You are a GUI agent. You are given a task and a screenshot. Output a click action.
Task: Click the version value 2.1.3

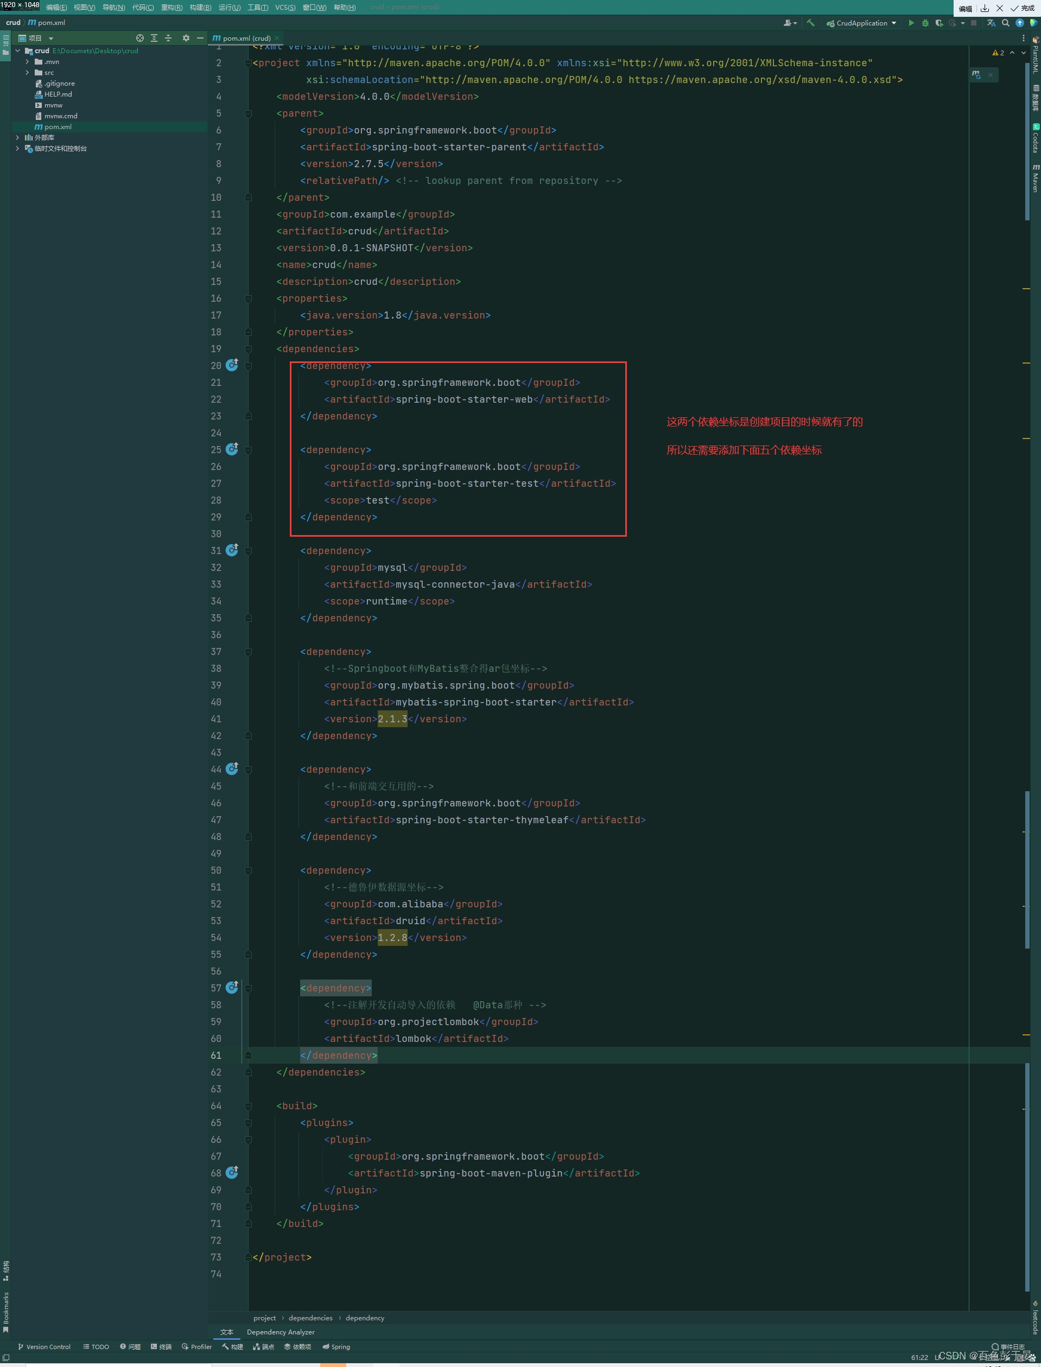[392, 719]
